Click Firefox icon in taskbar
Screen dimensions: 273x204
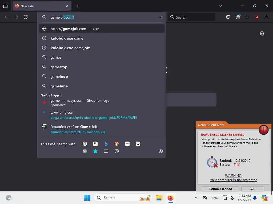pyautogui.click(x=170, y=198)
